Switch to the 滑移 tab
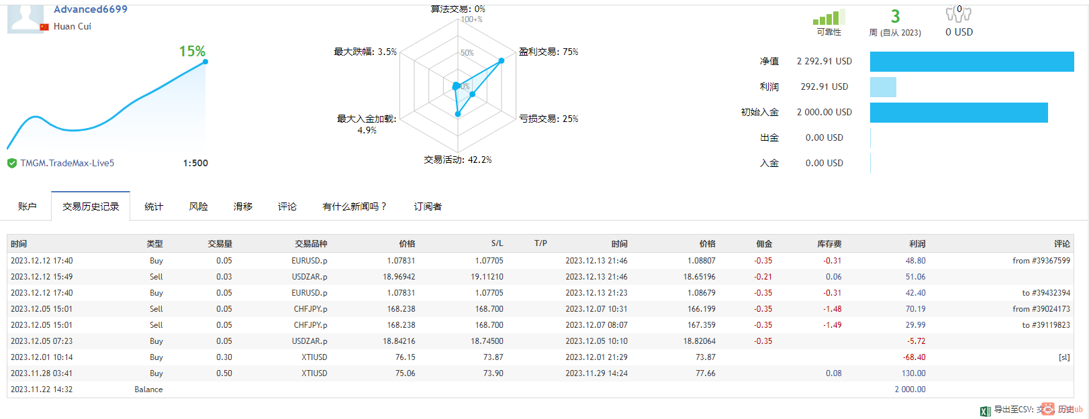The image size is (1089, 419). point(243,206)
